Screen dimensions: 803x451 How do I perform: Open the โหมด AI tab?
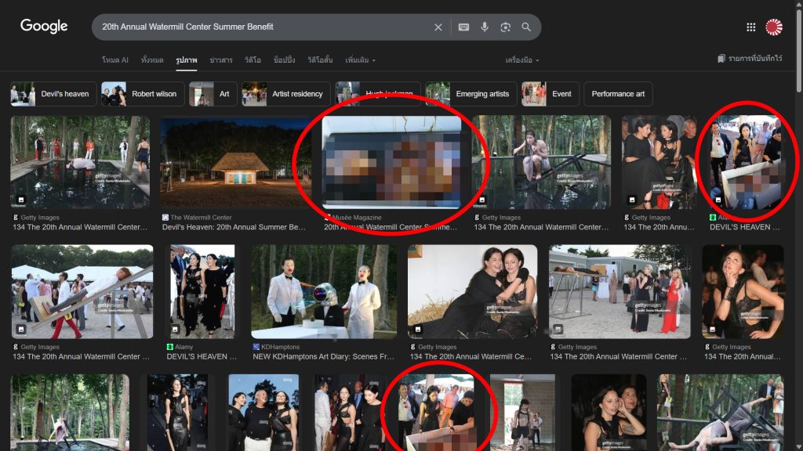[x=114, y=60]
